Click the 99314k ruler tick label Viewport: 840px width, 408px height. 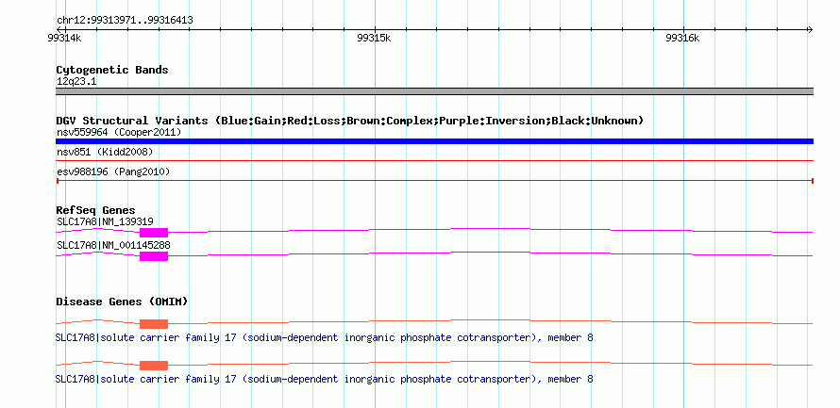click(64, 38)
